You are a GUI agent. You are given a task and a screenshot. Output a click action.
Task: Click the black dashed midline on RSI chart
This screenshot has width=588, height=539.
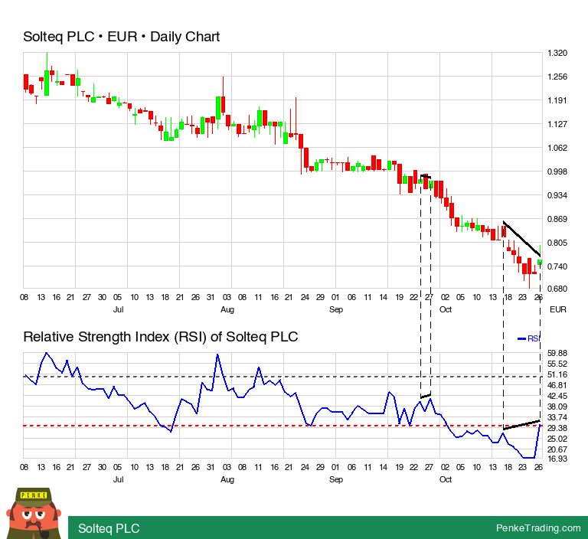[283, 376]
